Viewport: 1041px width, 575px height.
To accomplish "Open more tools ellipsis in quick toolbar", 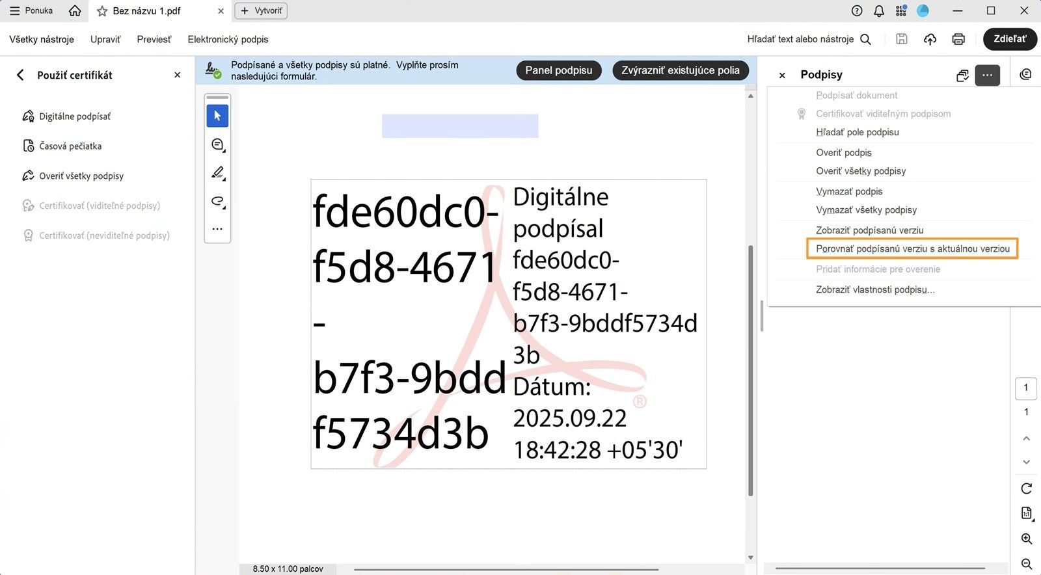I will 217,229.
